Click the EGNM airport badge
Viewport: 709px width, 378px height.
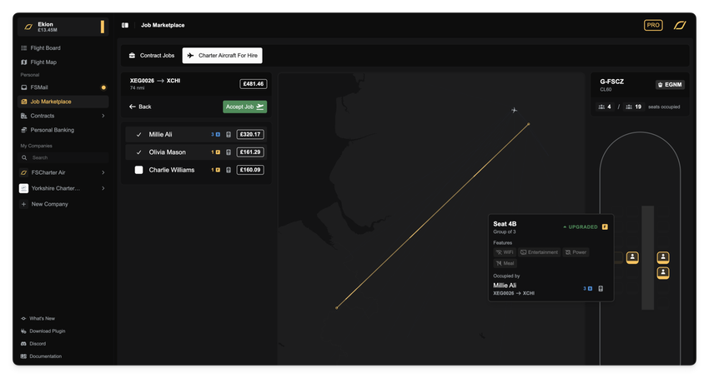click(x=670, y=85)
